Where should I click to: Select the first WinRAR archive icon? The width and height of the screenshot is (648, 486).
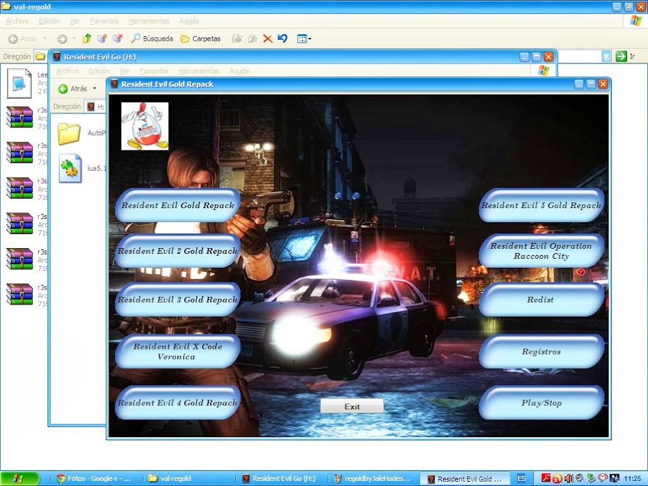pyautogui.click(x=20, y=117)
